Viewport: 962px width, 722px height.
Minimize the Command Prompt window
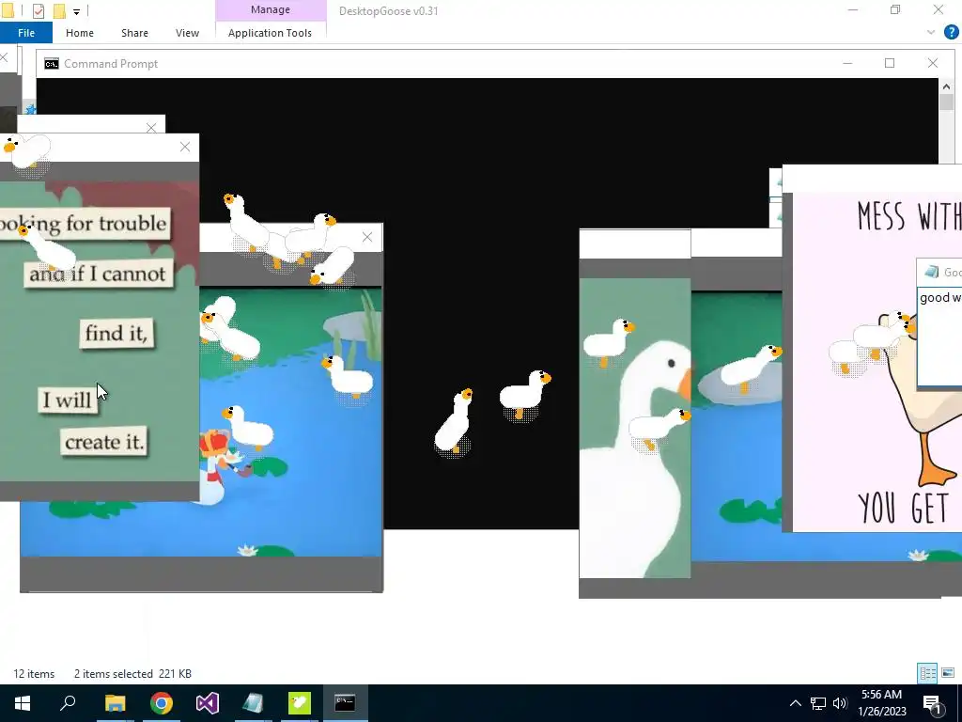847,63
